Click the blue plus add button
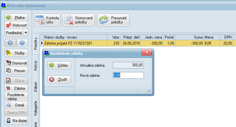The width and height of the screenshot is (236, 127). point(10,43)
